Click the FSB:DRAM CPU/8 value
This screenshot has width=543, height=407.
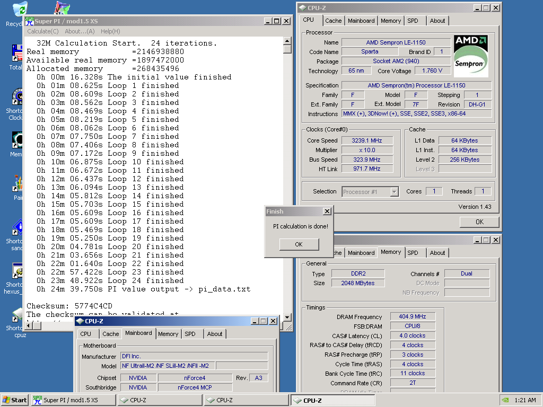pyautogui.click(x=413, y=326)
